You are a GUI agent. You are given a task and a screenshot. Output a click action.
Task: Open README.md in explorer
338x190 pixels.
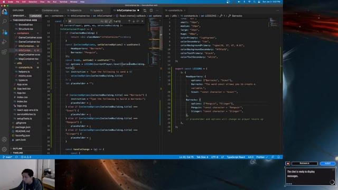pos(22,131)
